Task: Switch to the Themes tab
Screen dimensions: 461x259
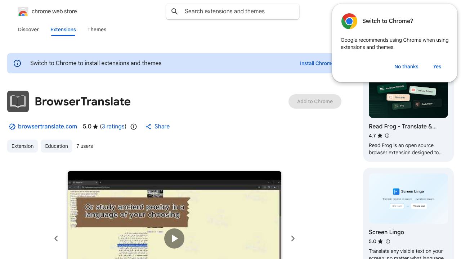Action: [97, 29]
